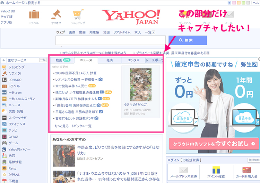Choose the pink color theme swatch
260x183 pixels.
click(x=234, y=3)
